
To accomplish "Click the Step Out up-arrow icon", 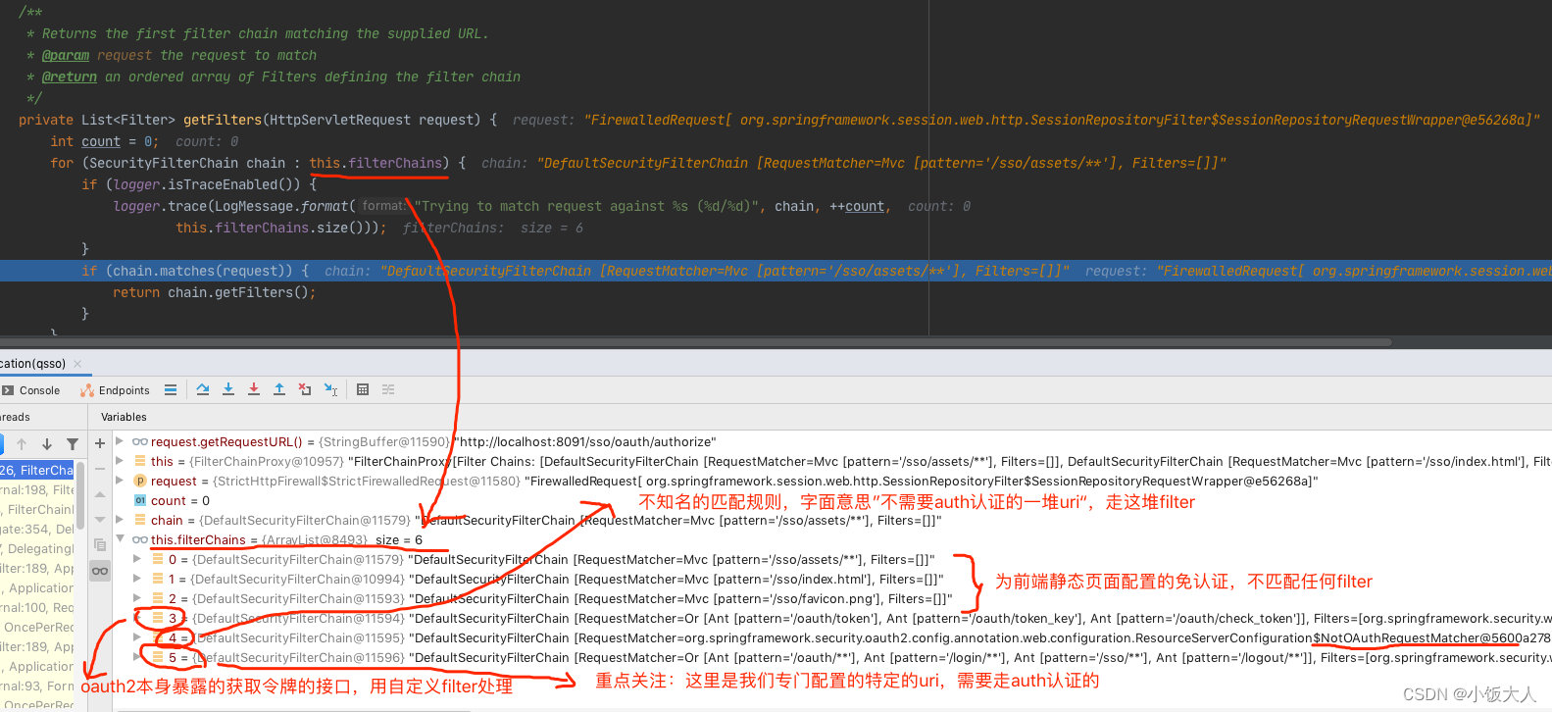I will point(279,389).
